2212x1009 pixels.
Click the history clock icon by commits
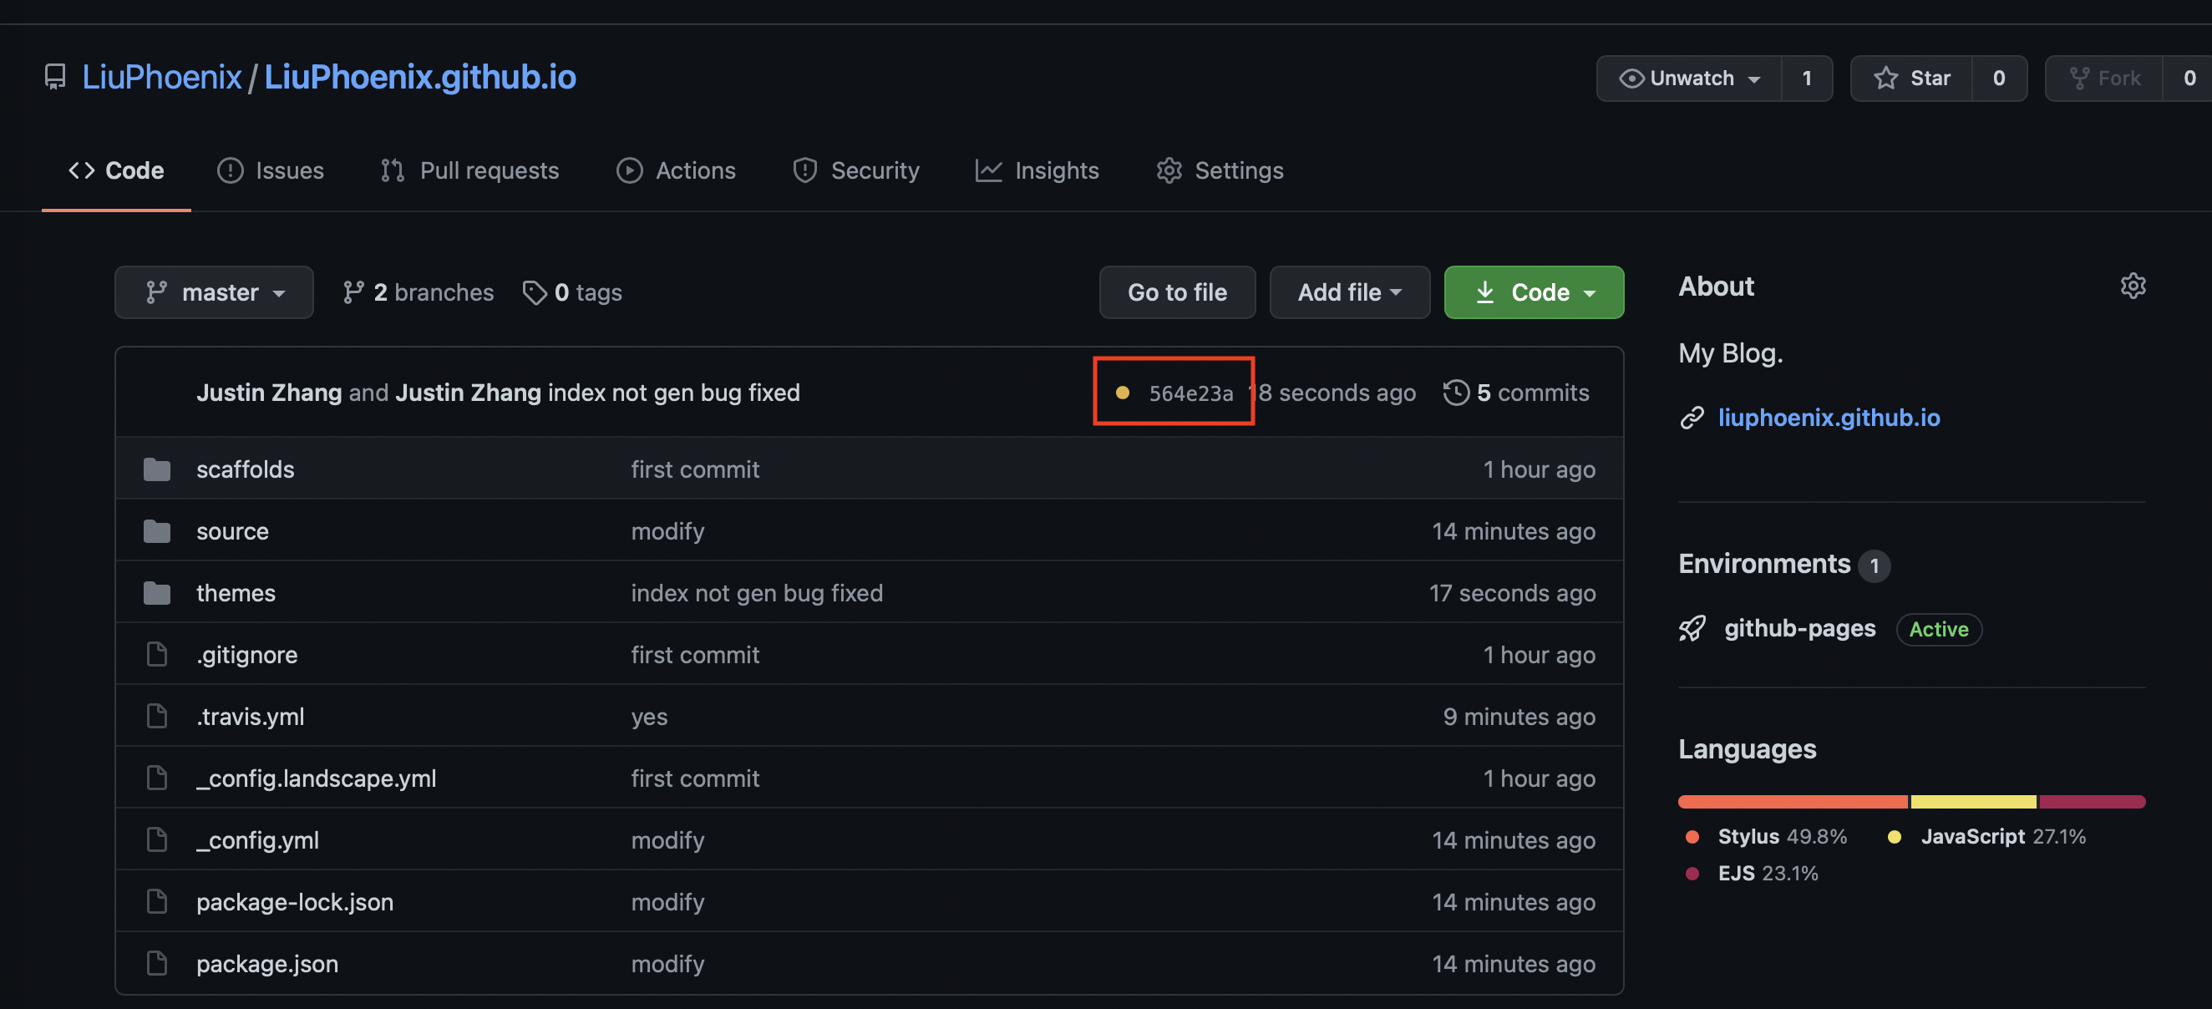[1455, 393]
